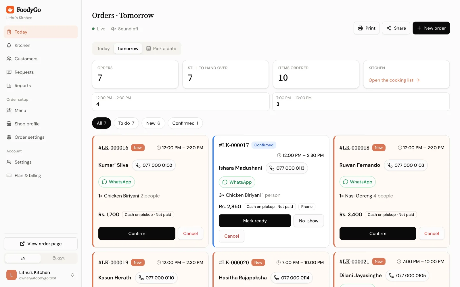Confirm order #LK-000018
Image resolution: width=460 pixels, height=287 pixels.
[x=378, y=234]
